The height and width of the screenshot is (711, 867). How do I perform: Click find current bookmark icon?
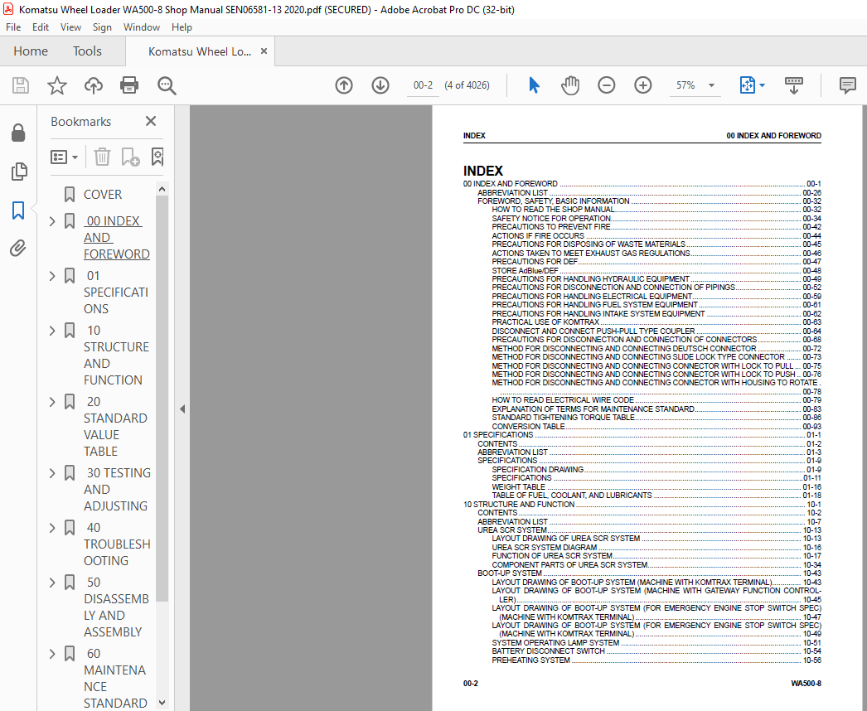[157, 157]
